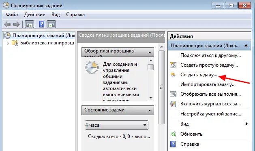Viewport: 255px width, 151px height.
Task: Close the Планировщик заданий window
Action: coord(244,6)
